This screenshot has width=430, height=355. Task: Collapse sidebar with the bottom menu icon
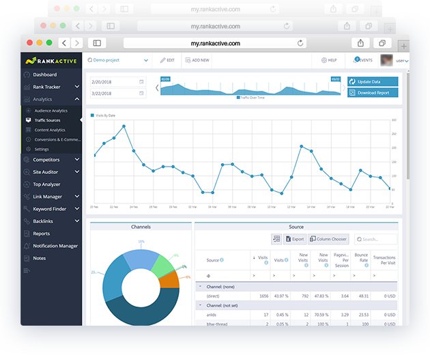click(x=27, y=271)
